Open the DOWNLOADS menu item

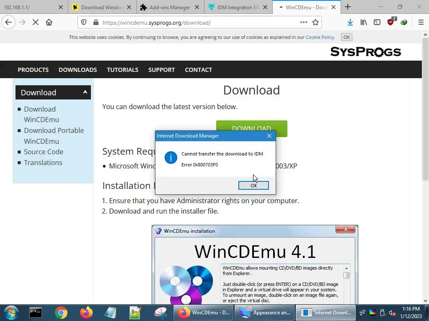point(78,70)
